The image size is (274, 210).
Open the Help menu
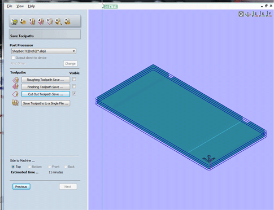pos(32,6)
